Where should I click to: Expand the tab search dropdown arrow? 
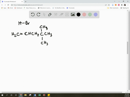click(115, 1)
